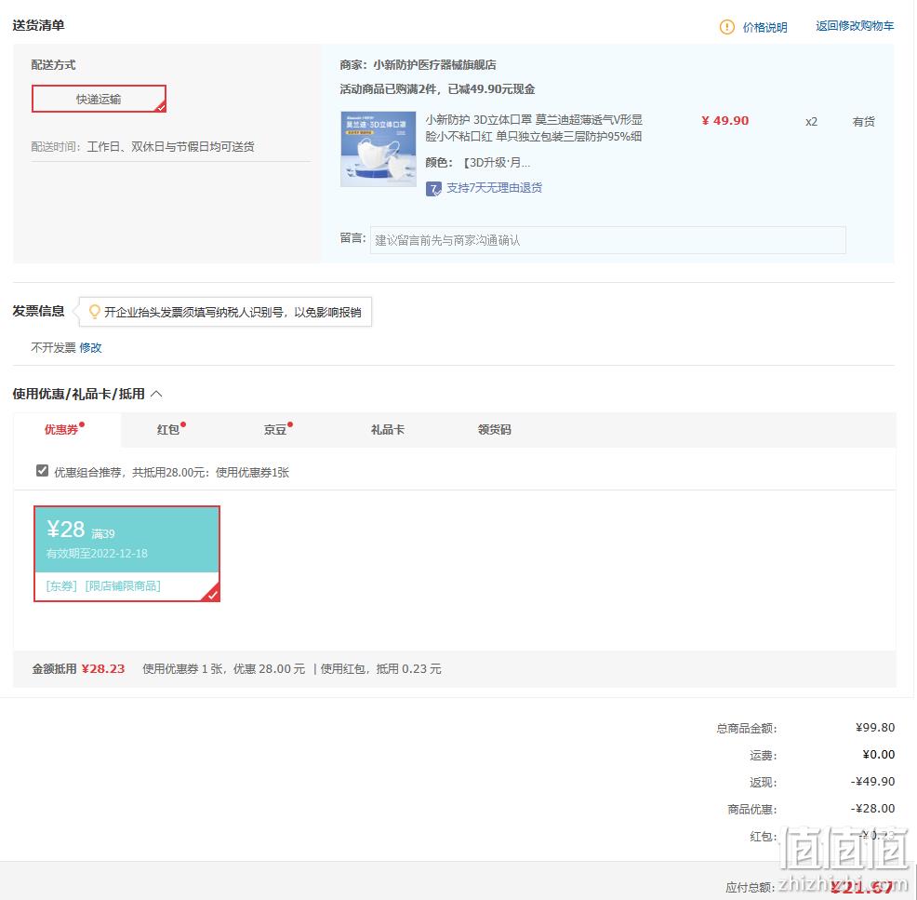Toggle the ¥28 满39 coupon card

[x=126, y=554]
